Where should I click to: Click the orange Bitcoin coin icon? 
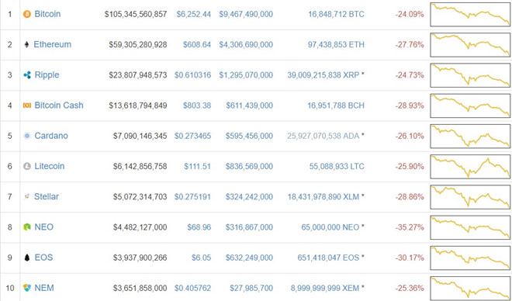[x=27, y=14]
